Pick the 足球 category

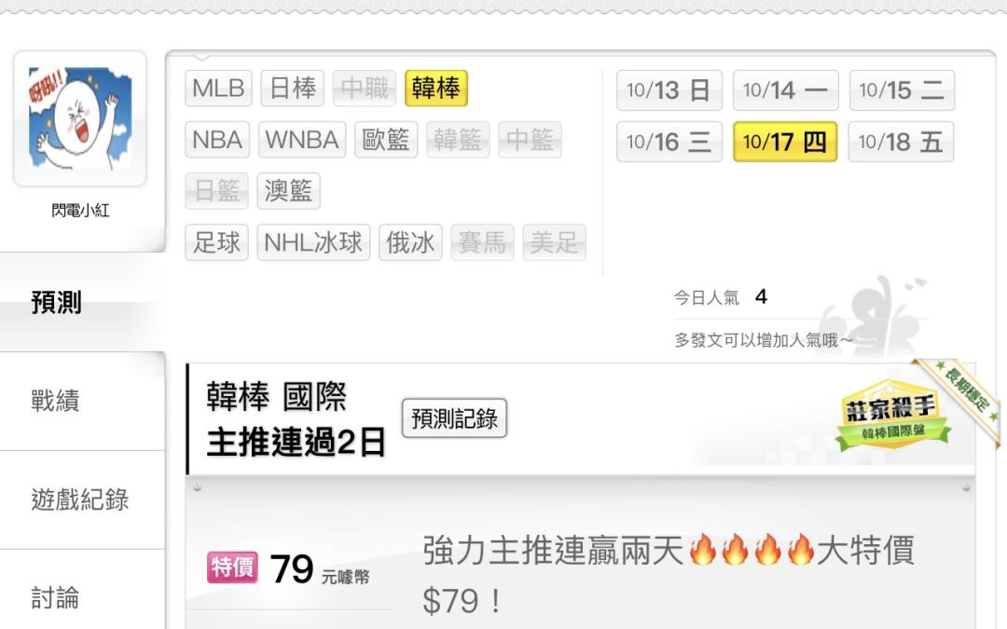[216, 242]
